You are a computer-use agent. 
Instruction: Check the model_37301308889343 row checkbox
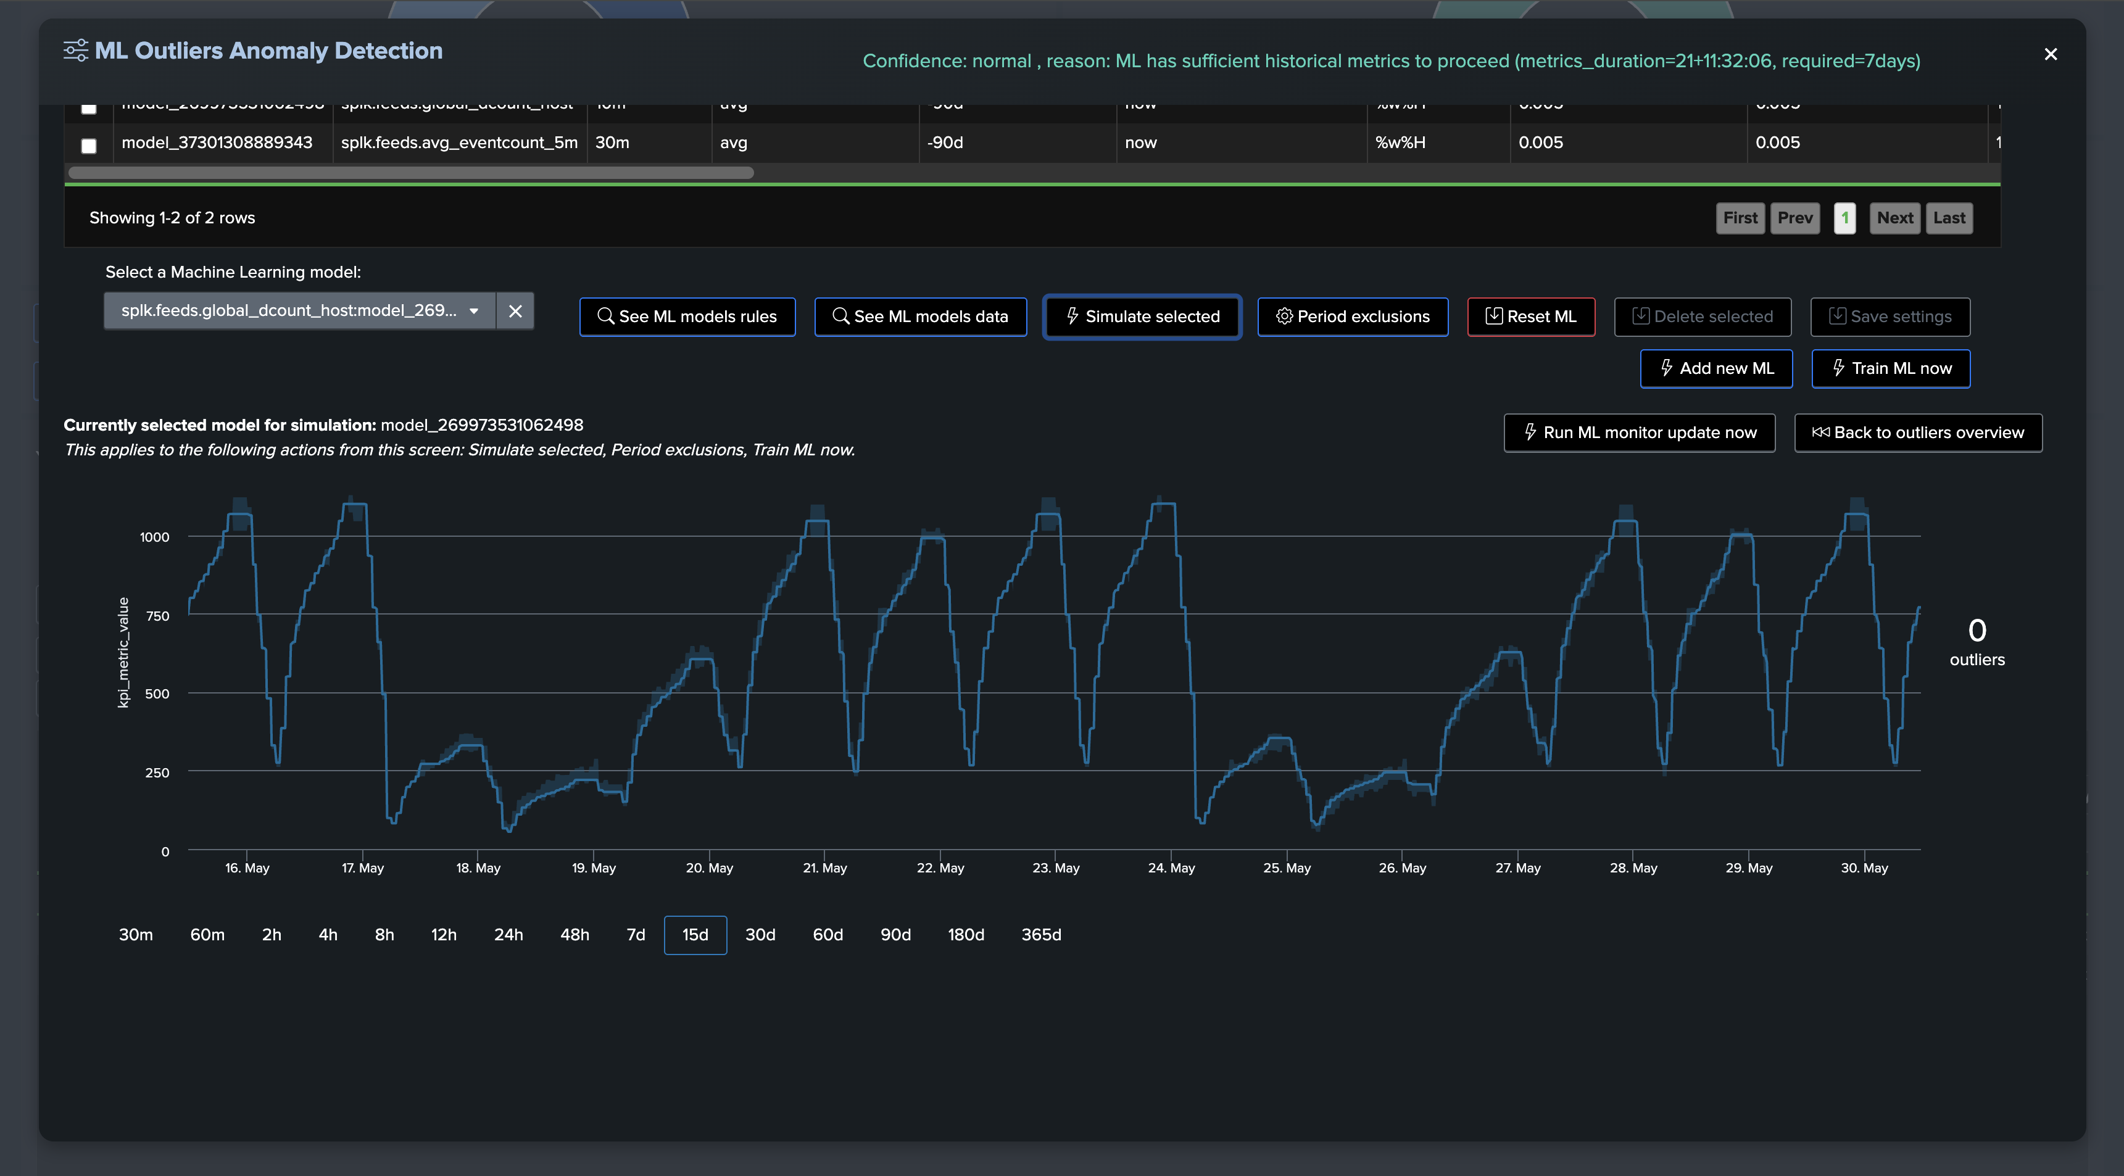coord(89,146)
